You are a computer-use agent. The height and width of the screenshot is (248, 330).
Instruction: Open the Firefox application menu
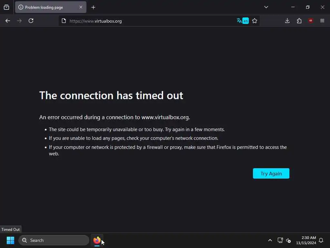pyautogui.click(x=322, y=21)
